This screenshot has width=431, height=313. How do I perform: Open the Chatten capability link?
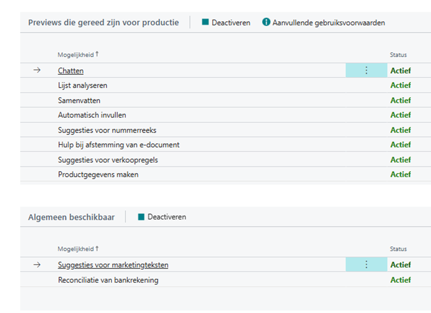[x=71, y=71]
